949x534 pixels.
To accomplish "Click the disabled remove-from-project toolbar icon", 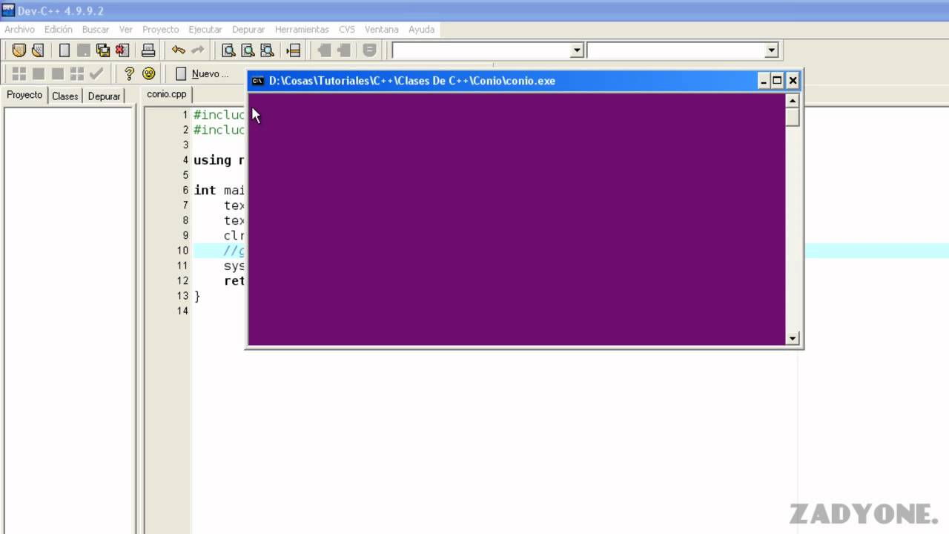I will [343, 50].
